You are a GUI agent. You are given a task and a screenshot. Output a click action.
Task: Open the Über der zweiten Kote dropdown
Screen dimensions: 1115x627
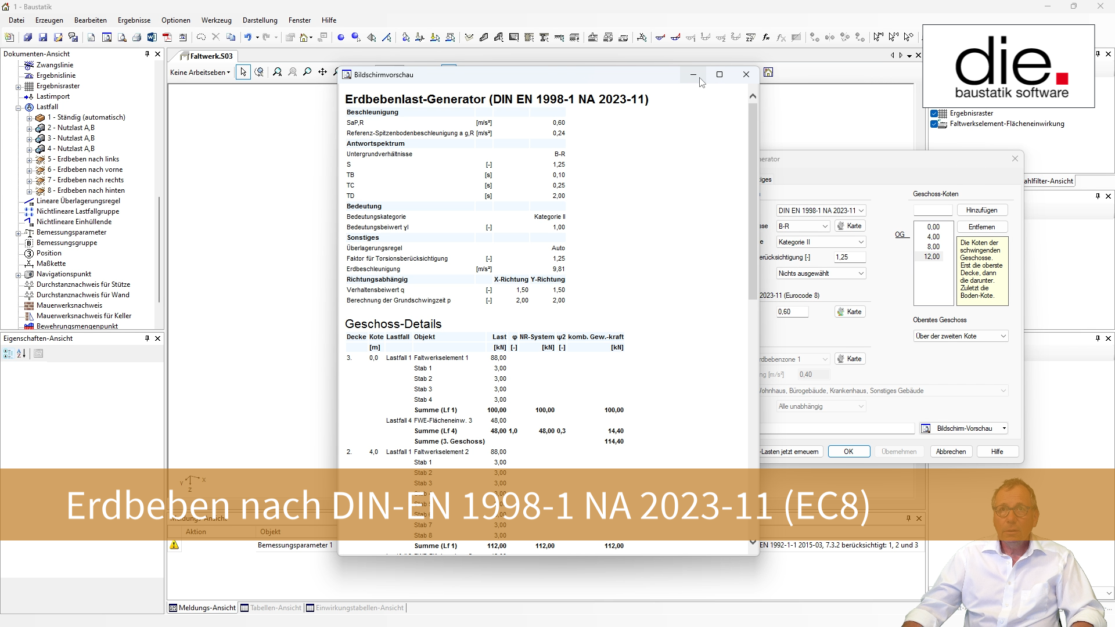[x=961, y=336]
